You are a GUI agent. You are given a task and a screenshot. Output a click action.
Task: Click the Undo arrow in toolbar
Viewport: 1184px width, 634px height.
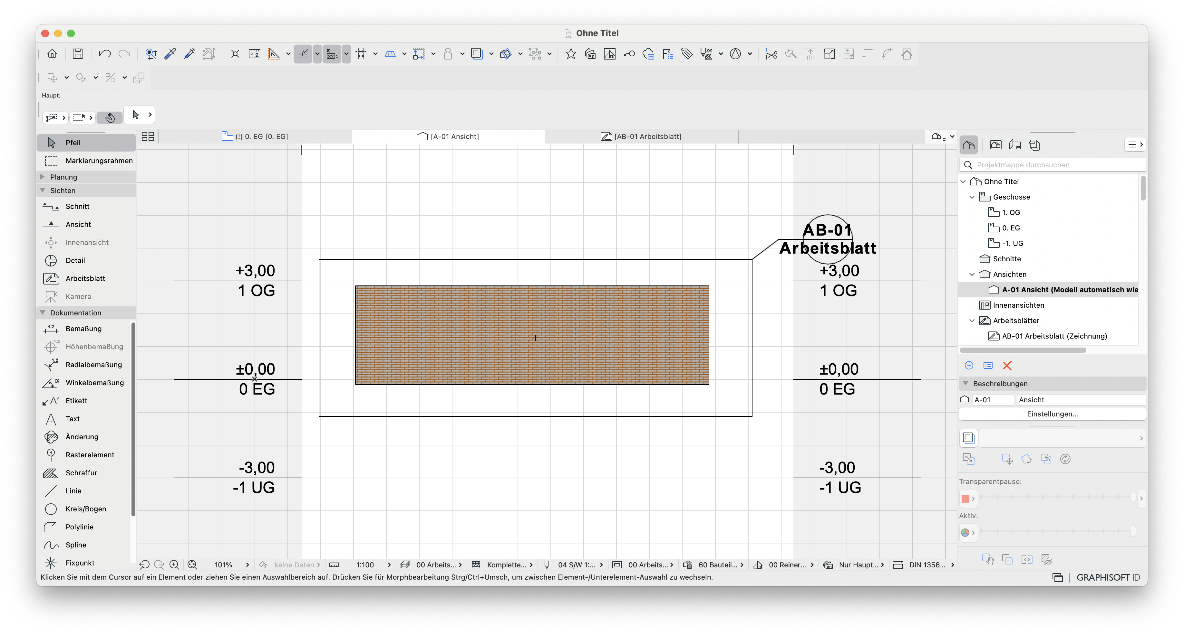click(105, 54)
